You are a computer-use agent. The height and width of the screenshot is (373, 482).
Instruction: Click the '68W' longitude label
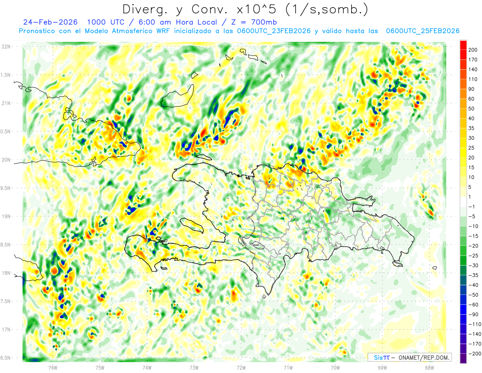coord(429,367)
